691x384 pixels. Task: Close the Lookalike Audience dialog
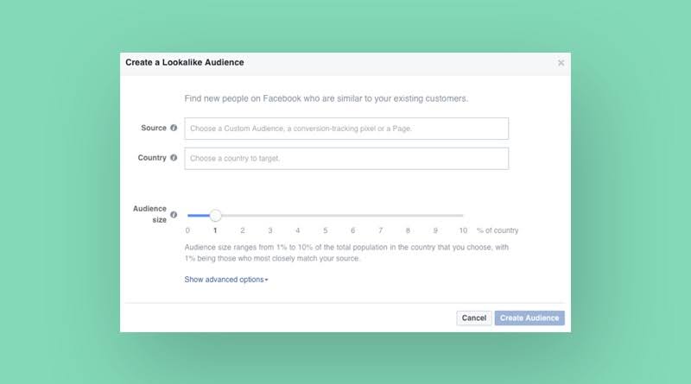[561, 63]
